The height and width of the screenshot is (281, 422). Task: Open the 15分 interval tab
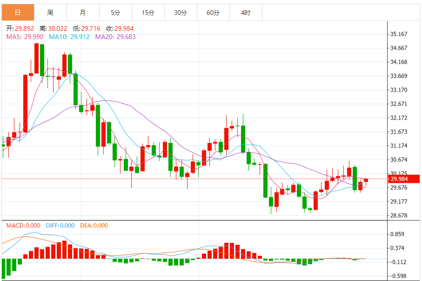tap(148, 13)
